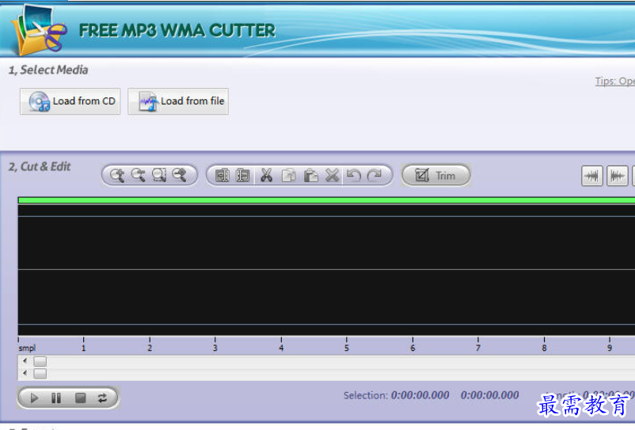
Task: Click the upper scrollbar left arrow
Action: (x=25, y=361)
